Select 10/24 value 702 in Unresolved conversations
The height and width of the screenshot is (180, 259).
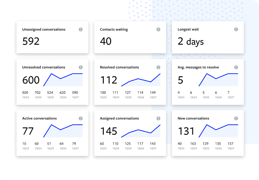coord(38,92)
